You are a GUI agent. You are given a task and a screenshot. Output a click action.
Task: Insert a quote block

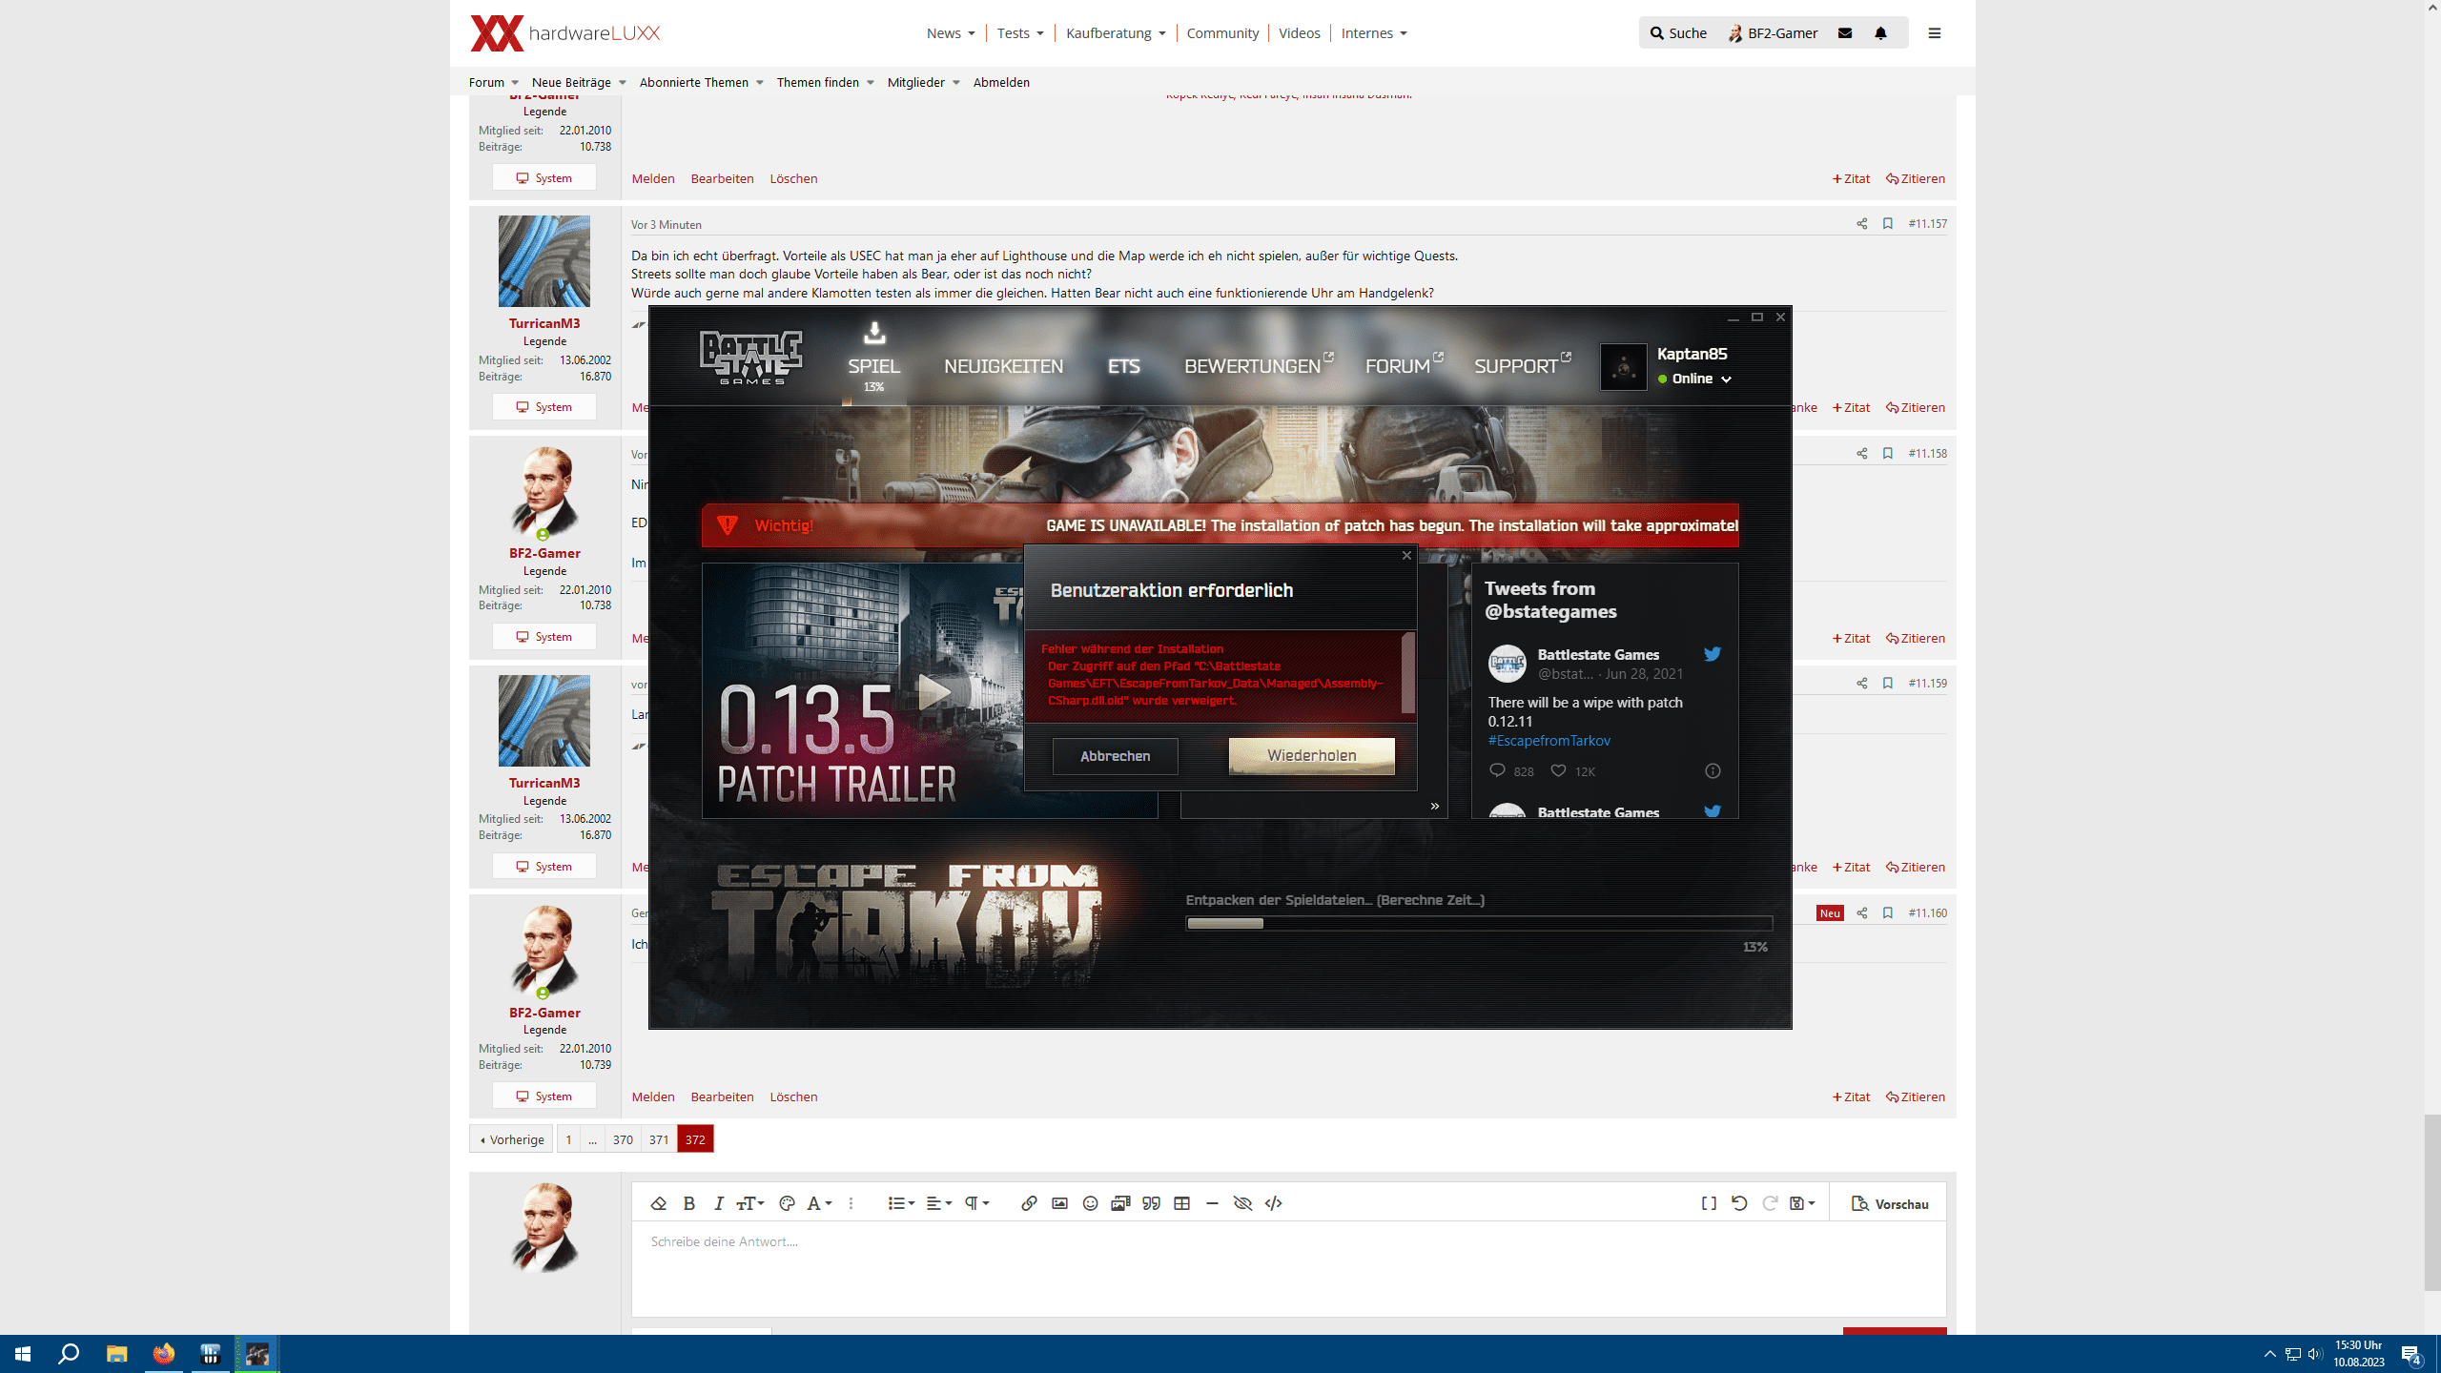(x=1151, y=1203)
